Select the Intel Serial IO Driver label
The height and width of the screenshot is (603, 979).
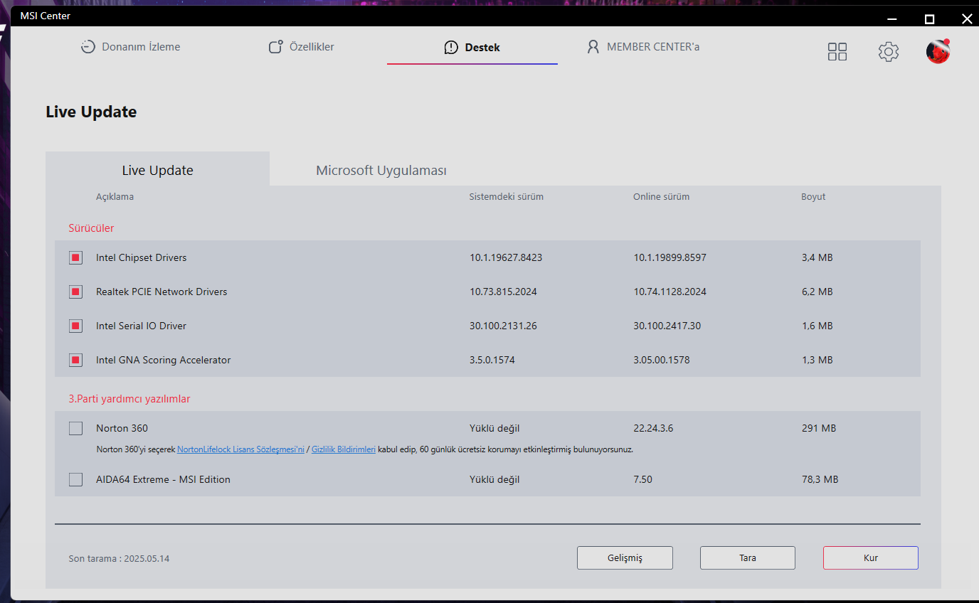[x=141, y=326]
